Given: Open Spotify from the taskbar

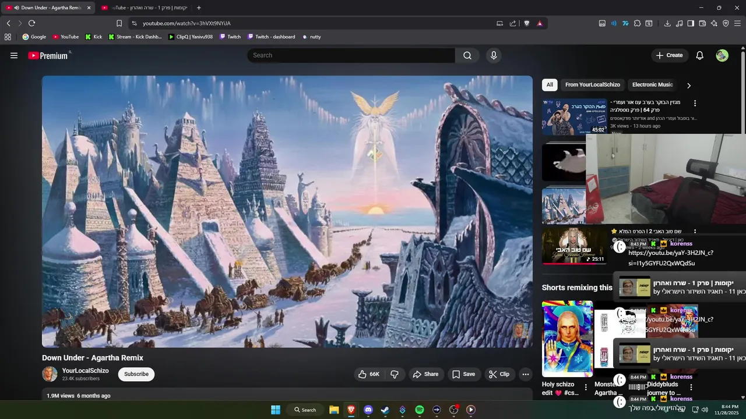Looking at the screenshot, I should coord(420,410).
